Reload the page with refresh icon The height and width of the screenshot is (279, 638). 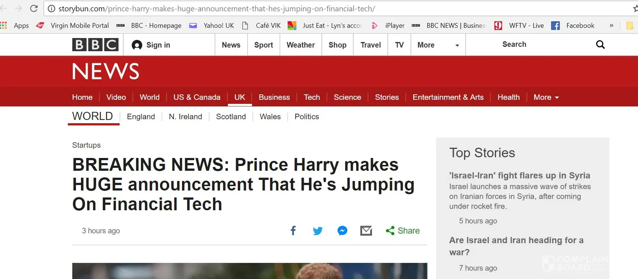pos(34,8)
